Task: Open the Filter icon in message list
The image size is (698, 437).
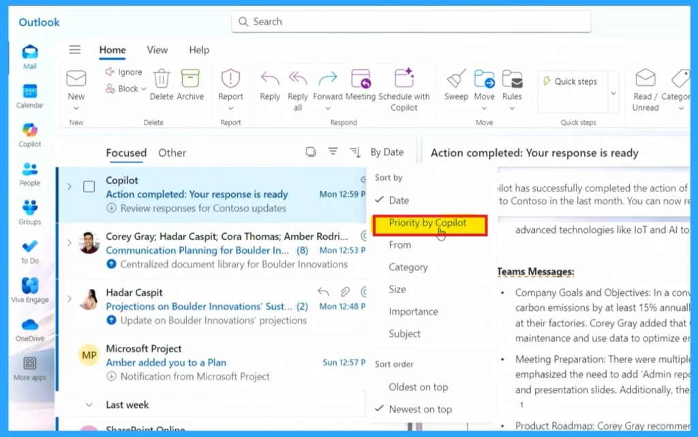Action: [x=333, y=152]
